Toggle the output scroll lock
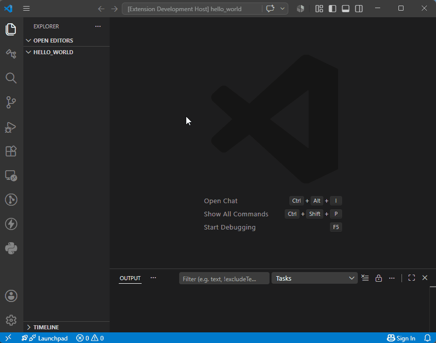 click(x=379, y=278)
